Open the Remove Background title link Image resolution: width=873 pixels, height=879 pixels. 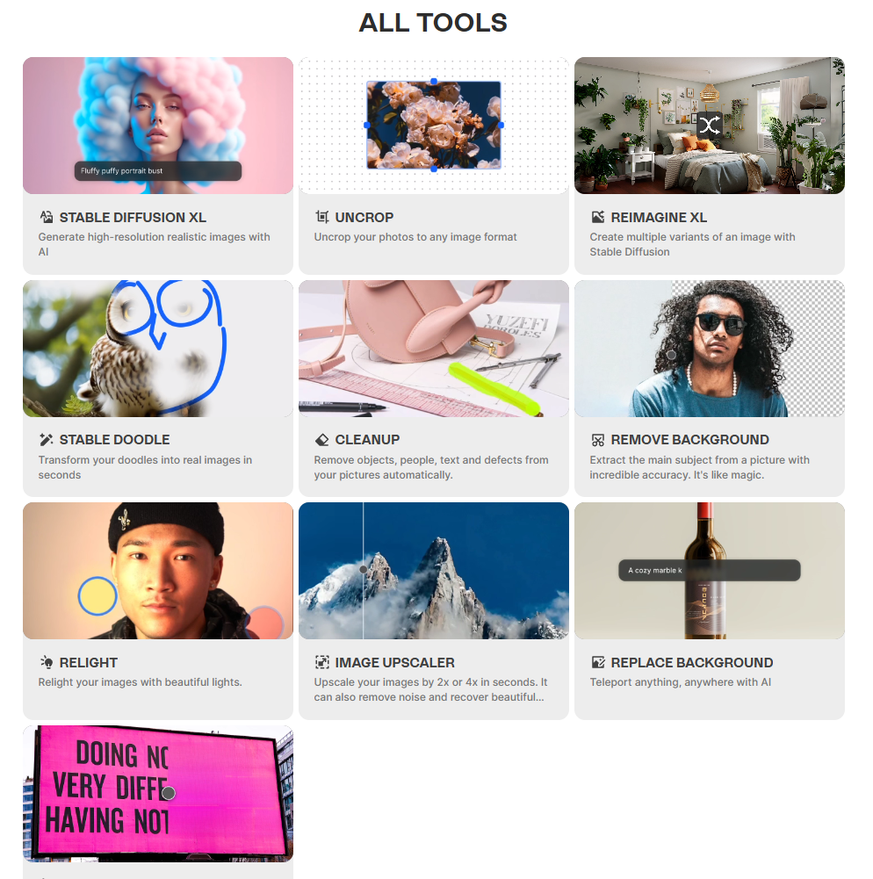[x=689, y=439]
